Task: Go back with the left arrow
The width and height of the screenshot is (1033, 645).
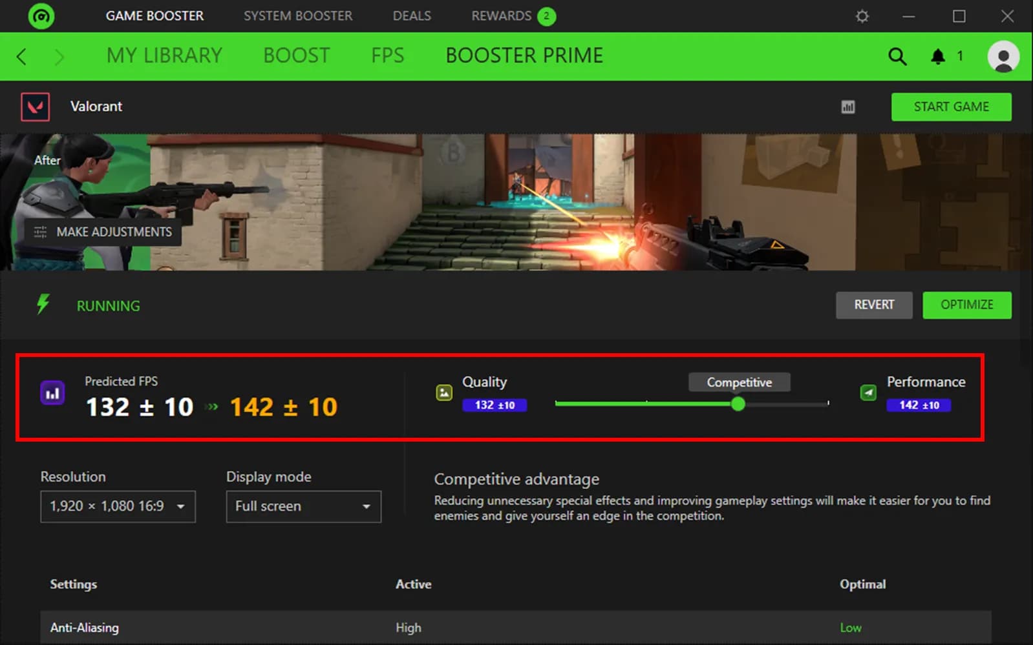Action: pyautogui.click(x=22, y=57)
